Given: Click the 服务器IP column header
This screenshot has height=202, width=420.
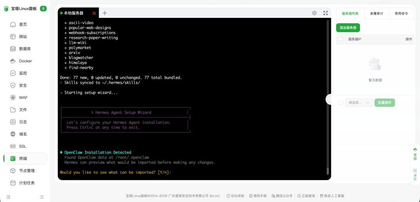Looking at the screenshot, I should click(355, 39).
